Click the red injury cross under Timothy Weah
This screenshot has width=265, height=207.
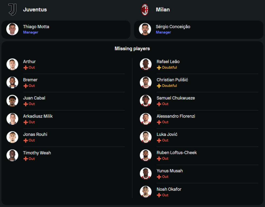[26, 159]
